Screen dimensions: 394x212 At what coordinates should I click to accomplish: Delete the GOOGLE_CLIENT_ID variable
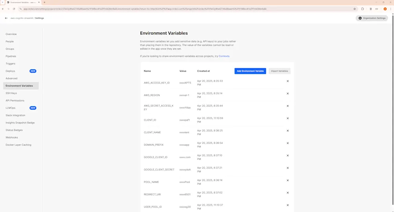click(x=288, y=156)
